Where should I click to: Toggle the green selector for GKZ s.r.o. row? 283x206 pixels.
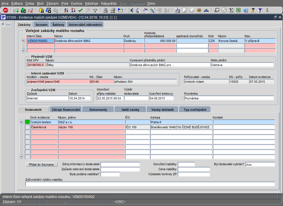27,122
